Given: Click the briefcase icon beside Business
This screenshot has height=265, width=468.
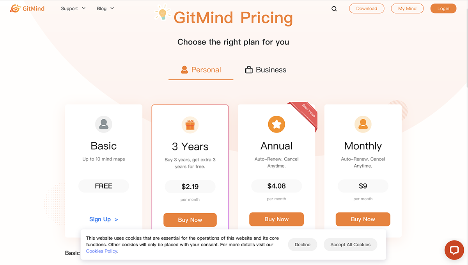Looking at the screenshot, I should (249, 70).
